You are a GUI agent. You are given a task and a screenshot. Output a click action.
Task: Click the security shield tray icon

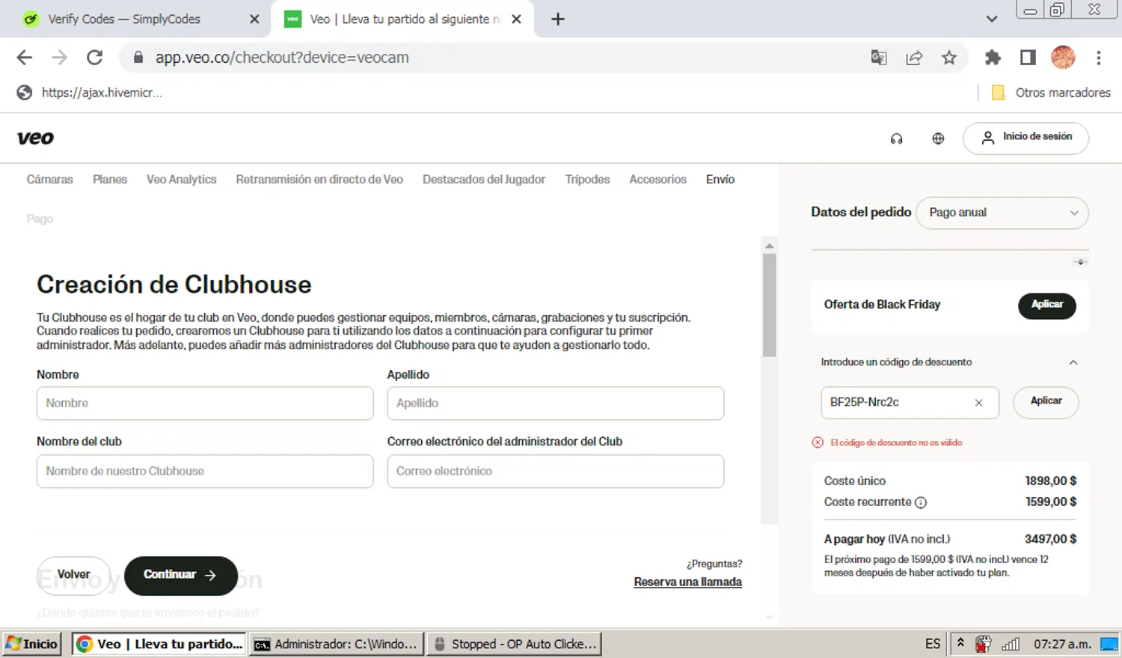(984, 644)
